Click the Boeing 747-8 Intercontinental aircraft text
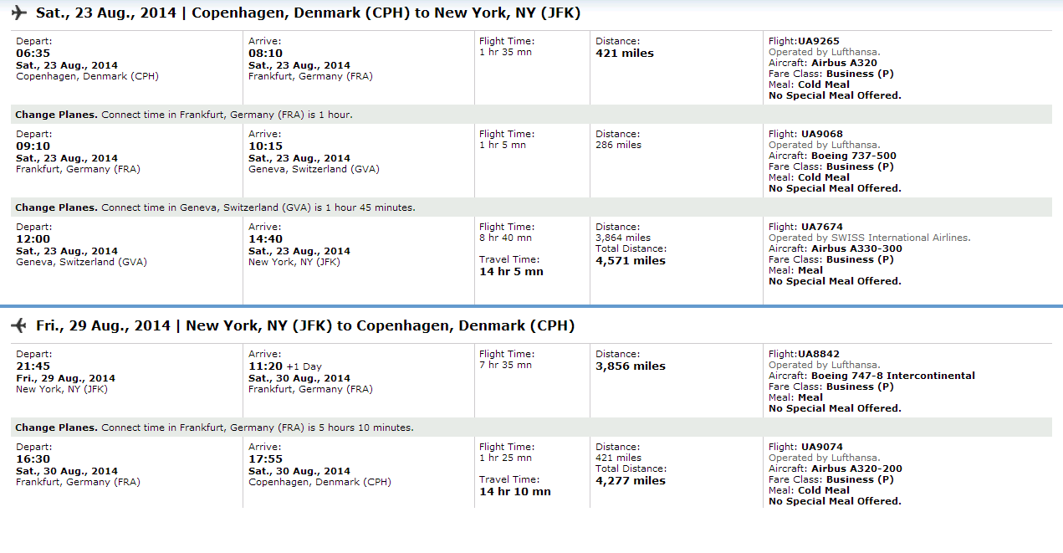Viewport: 1063px width, 553px height. tap(893, 376)
